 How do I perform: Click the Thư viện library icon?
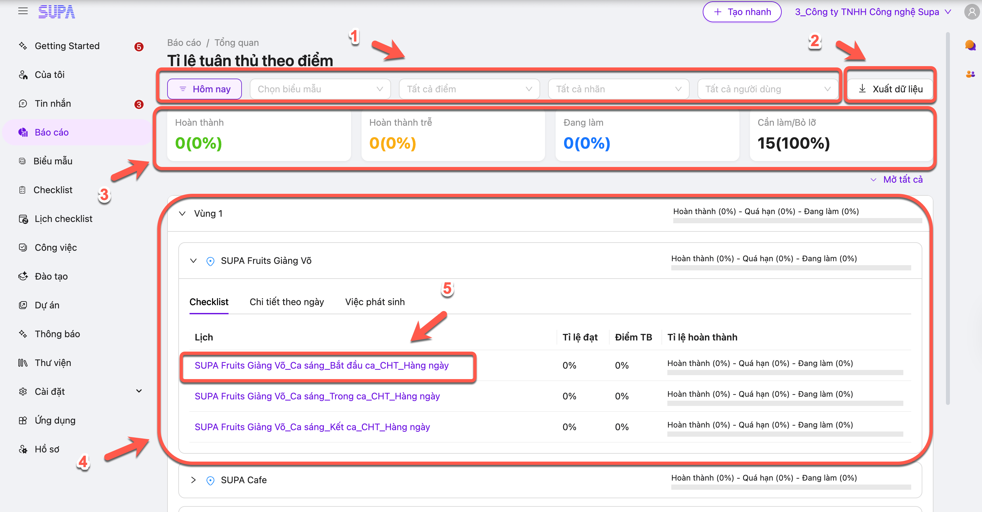[x=23, y=363]
